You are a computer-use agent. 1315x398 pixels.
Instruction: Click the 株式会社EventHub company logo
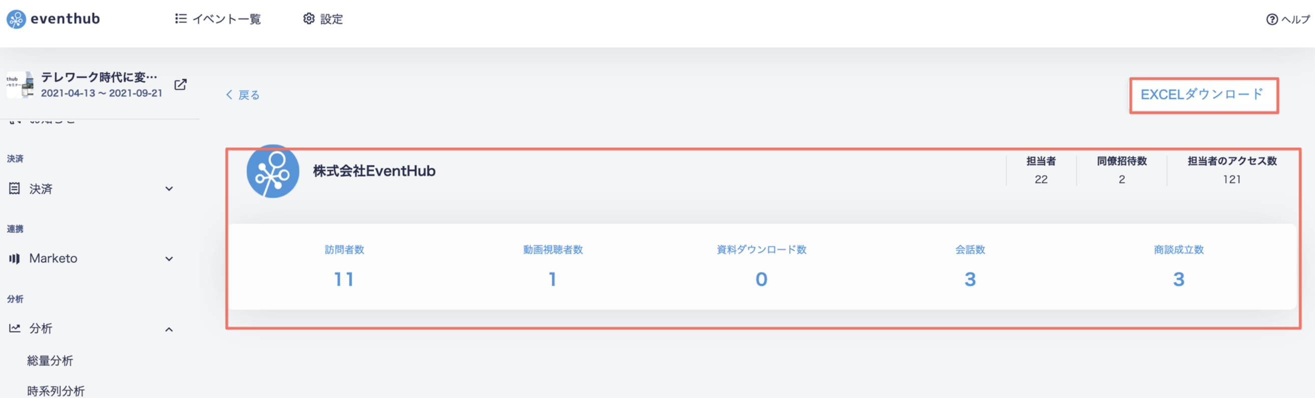(x=273, y=171)
